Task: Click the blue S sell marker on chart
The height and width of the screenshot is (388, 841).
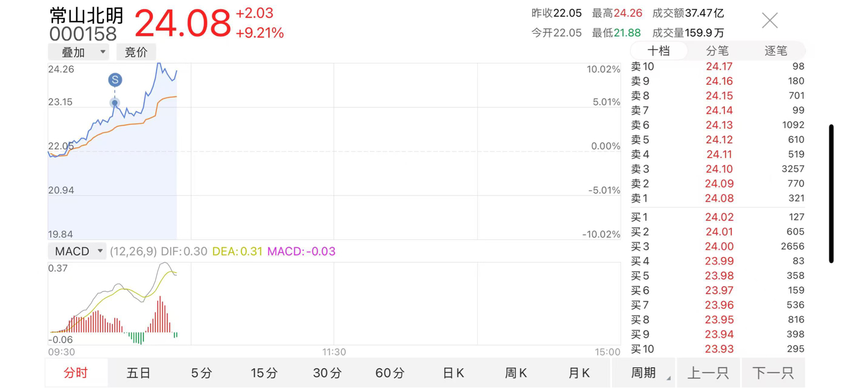Action: coord(115,80)
